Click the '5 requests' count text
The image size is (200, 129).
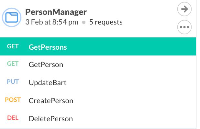tap(106, 22)
